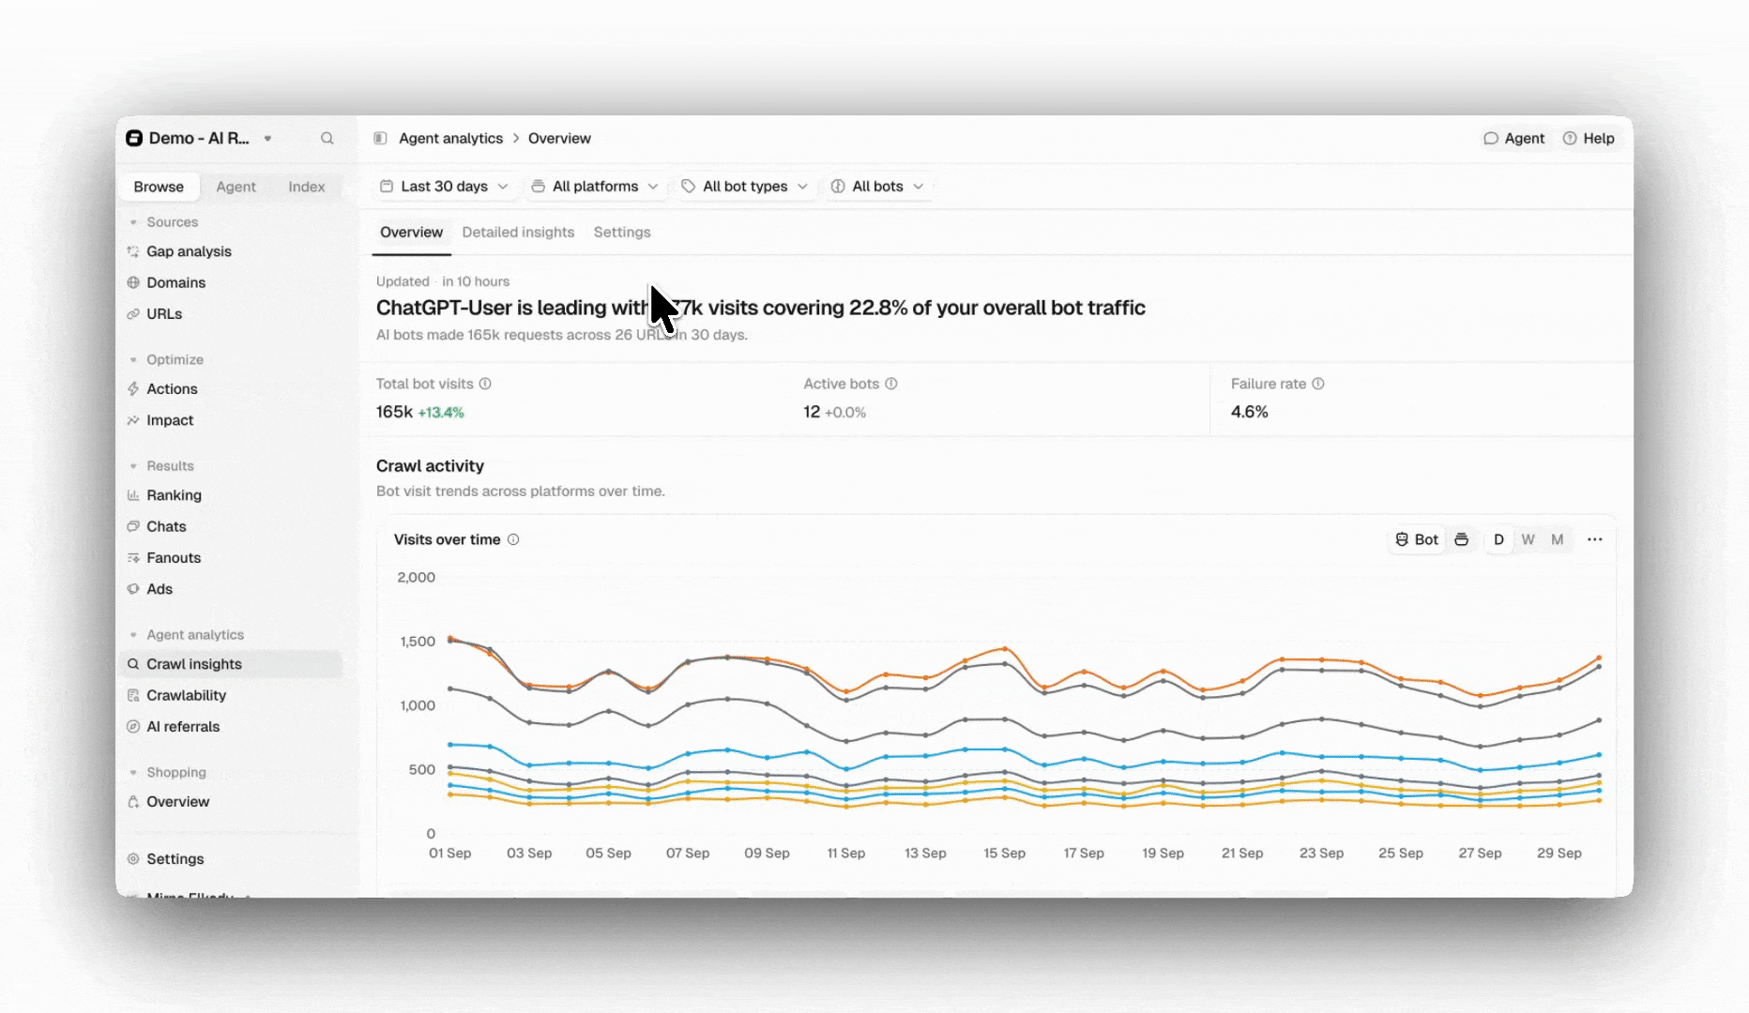Open Chats under Results
Screen dimensions: 1749x1013
166,526
